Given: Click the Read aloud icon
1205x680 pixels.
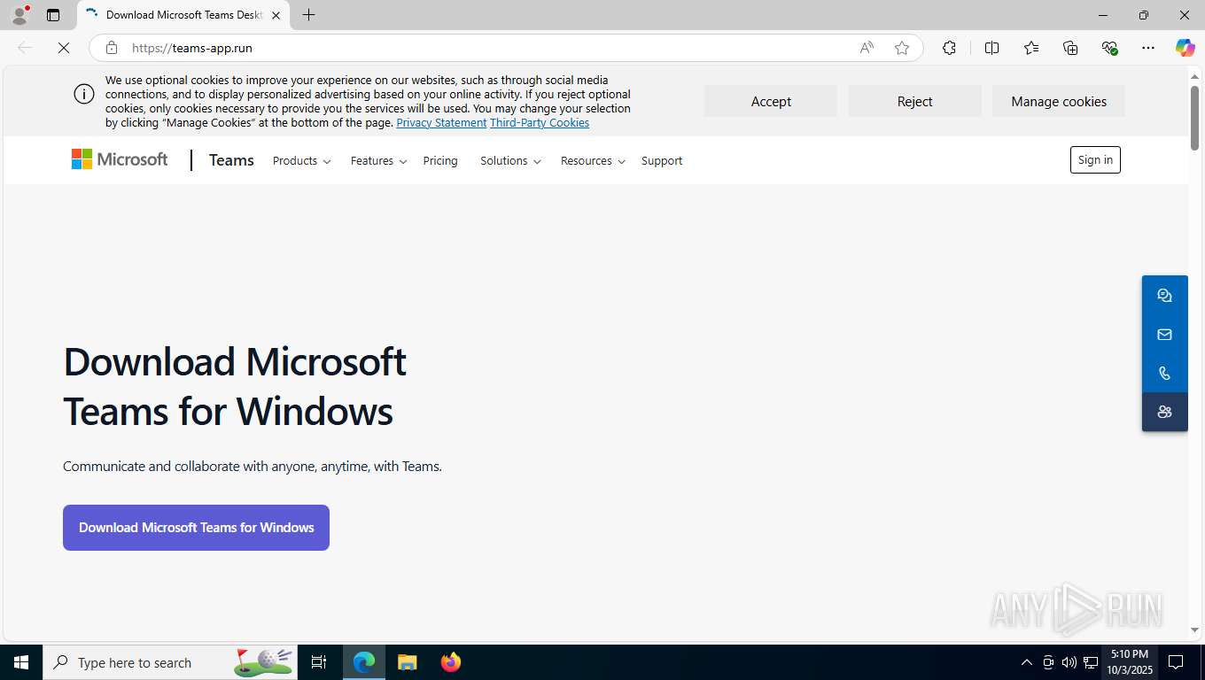Looking at the screenshot, I should pyautogui.click(x=867, y=48).
